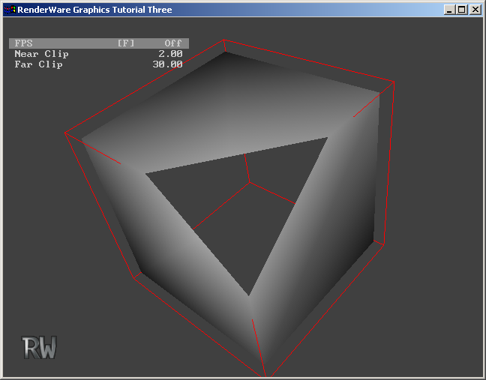Screen dimensions: 486x380
Task: Click the right face of the cube
Action: coord(330,225)
